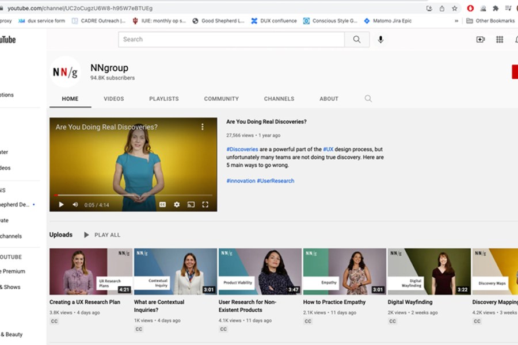Toggle closed captions on the featured video
This screenshot has height=345, width=518.
tap(163, 204)
